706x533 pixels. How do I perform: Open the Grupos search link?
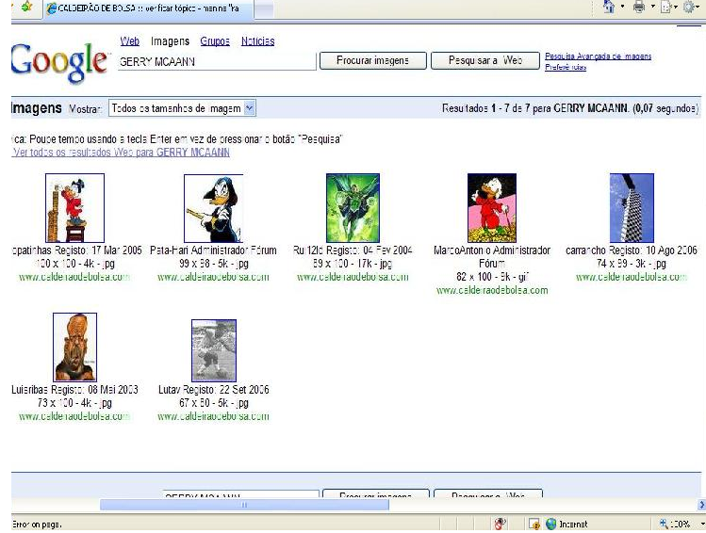215,41
